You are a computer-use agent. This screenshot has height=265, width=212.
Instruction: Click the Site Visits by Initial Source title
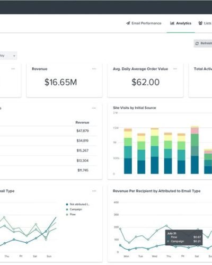[x=135, y=108]
